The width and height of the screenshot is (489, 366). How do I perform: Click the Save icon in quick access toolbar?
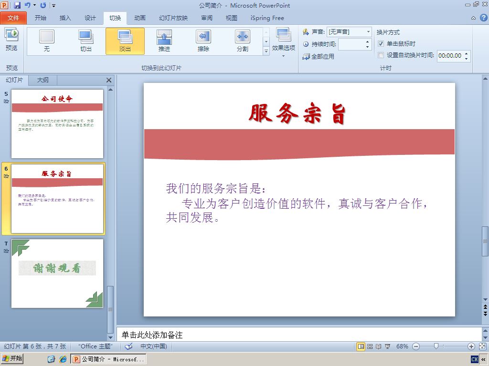point(17,5)
